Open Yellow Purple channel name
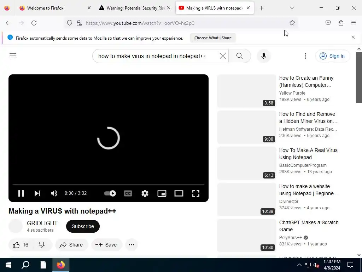 pos(292,93)
